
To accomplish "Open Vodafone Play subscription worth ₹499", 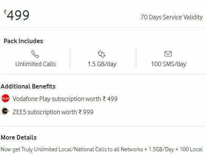I will pyautogui.click(x=65, y=99).
